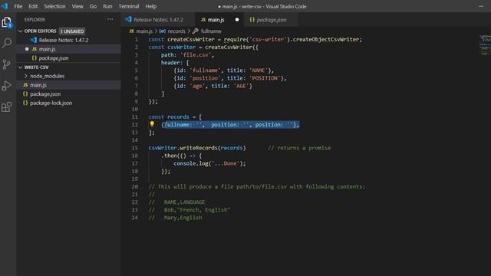The width and height of the screenshot is (491, 276).
Task: Click 'file.csv' path value on line 3
Action: pos(196,54)
